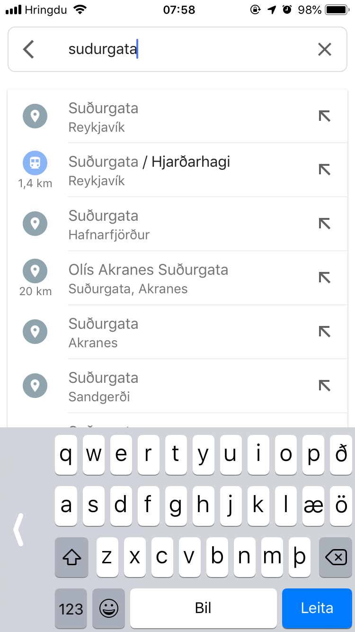This screenshot has width=355, height=632.
Task: Toggle the shift key
Action: 71,557
